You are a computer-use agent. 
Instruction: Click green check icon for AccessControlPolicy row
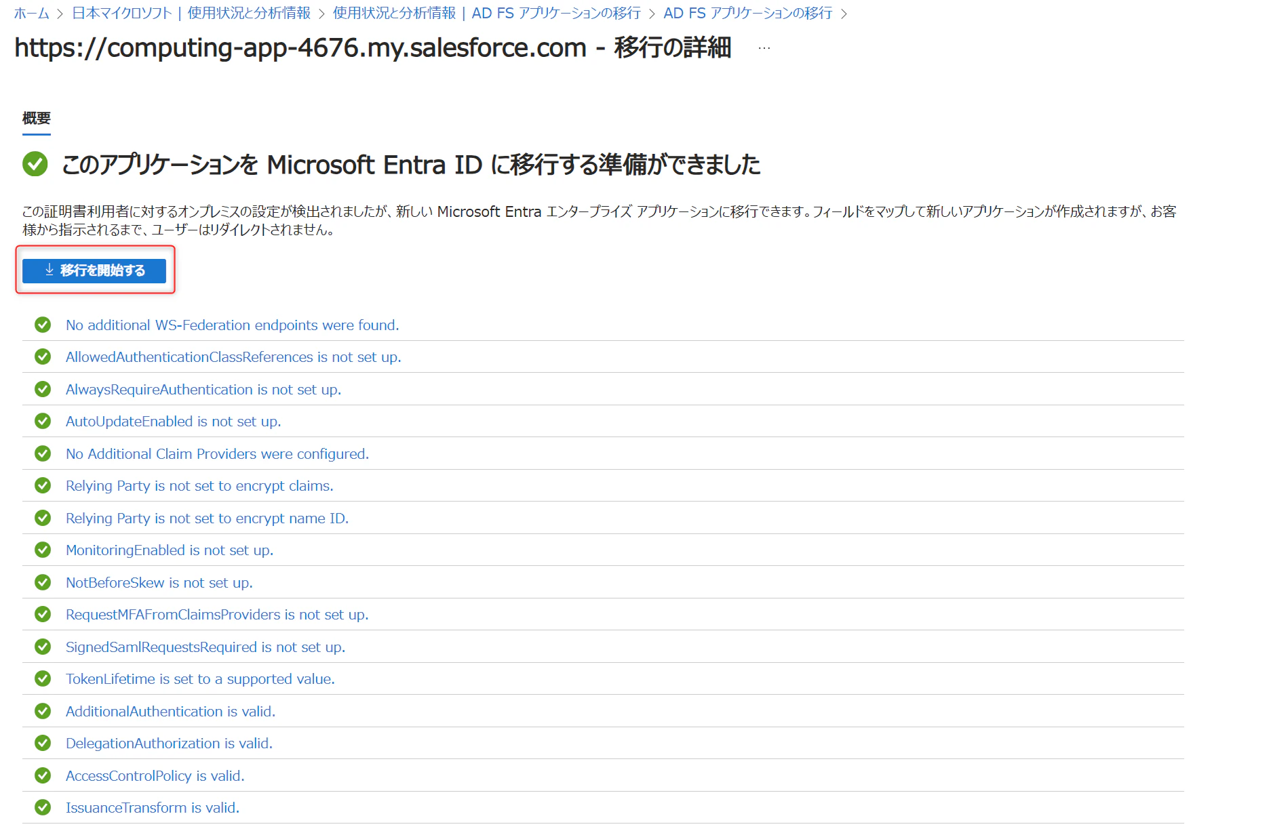(43, 776)
